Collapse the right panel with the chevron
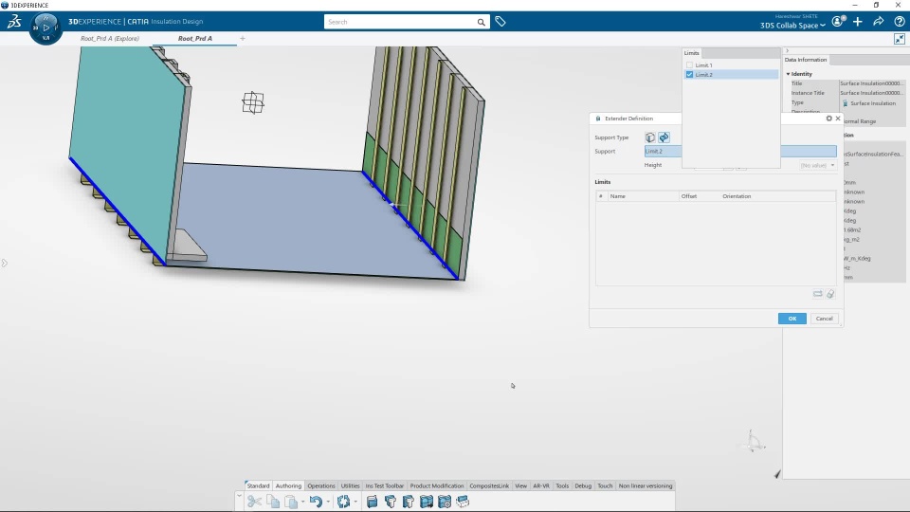The image size is (910, 512). point(788,51)
